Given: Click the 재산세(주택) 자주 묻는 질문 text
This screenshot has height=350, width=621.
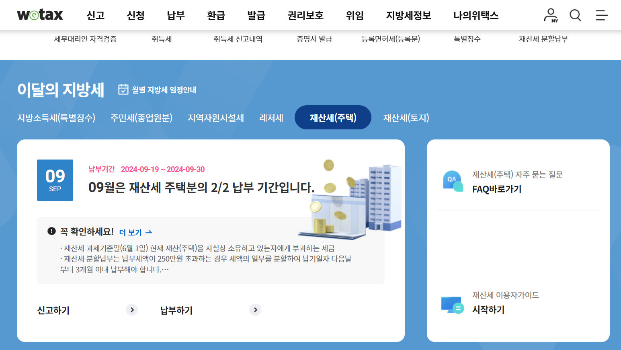Looking at the screenshot, I should 517,174.
